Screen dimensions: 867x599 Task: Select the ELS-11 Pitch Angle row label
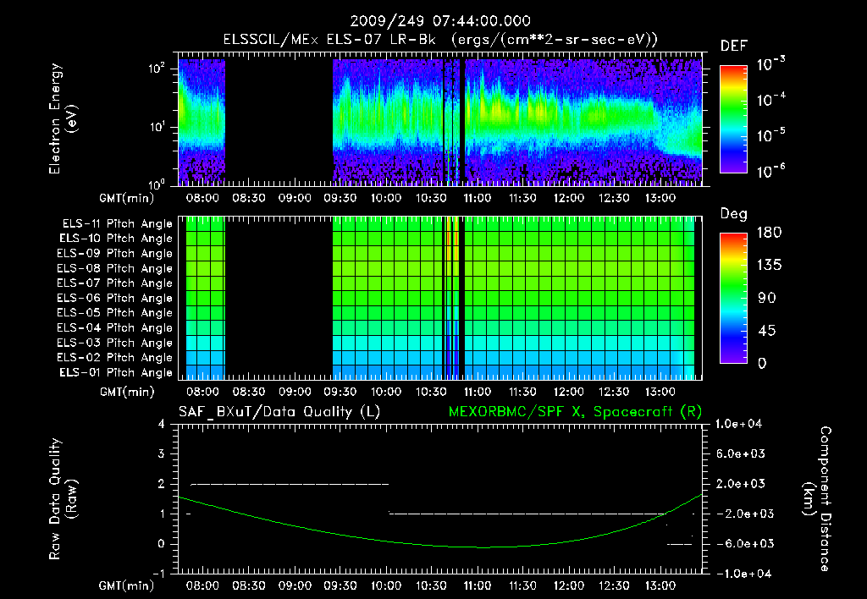114,224
